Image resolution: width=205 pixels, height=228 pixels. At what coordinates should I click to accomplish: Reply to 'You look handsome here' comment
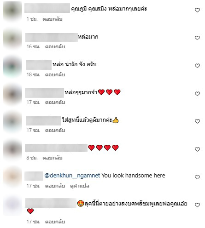click(55, 186)
